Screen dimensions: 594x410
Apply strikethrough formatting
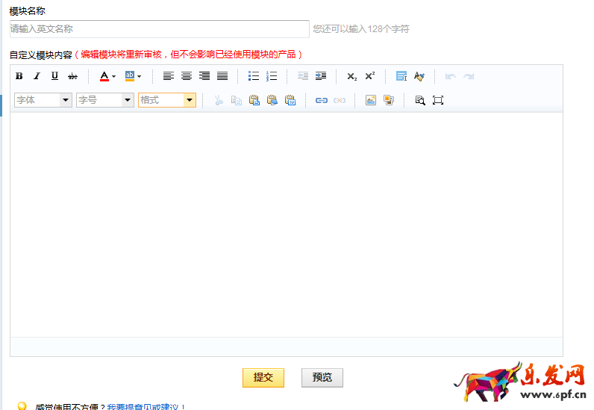[x=72, y=76]
